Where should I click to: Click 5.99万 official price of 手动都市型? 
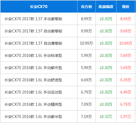click(86, 68)
